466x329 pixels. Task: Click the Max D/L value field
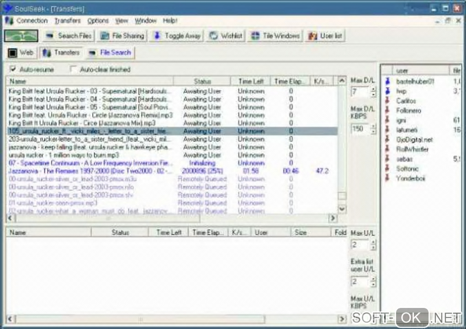click(x=360, y=92)
